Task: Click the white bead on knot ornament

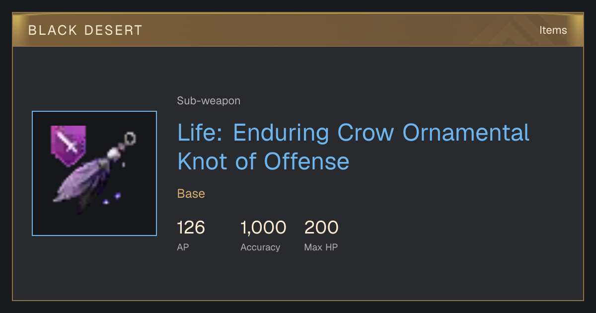Action: [115, 155]
